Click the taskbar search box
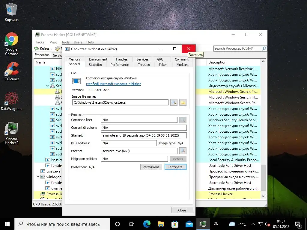 click(x=62, y=224)
